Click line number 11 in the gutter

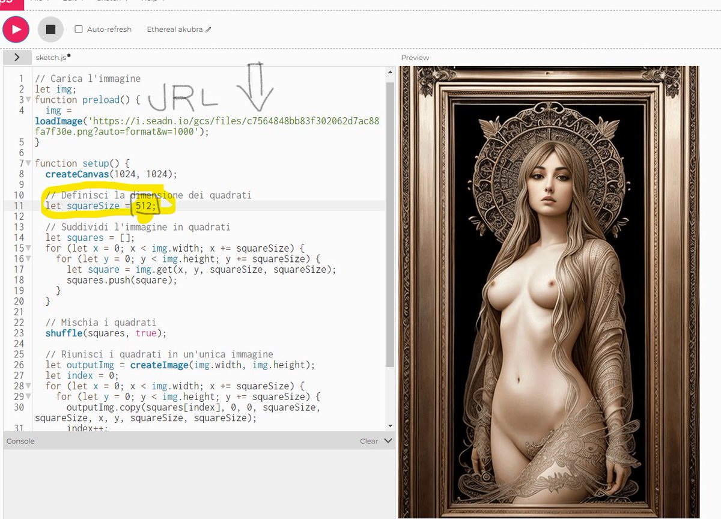18,206
